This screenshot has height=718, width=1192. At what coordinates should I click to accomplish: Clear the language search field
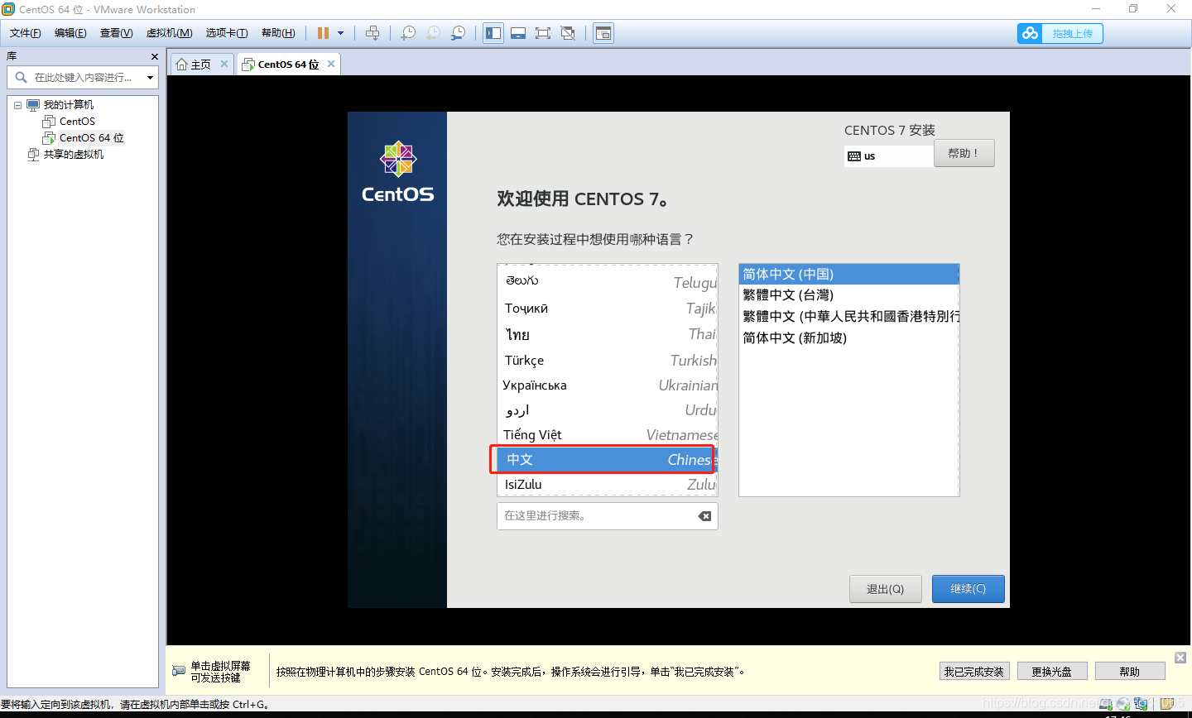(x=704, y=515)
